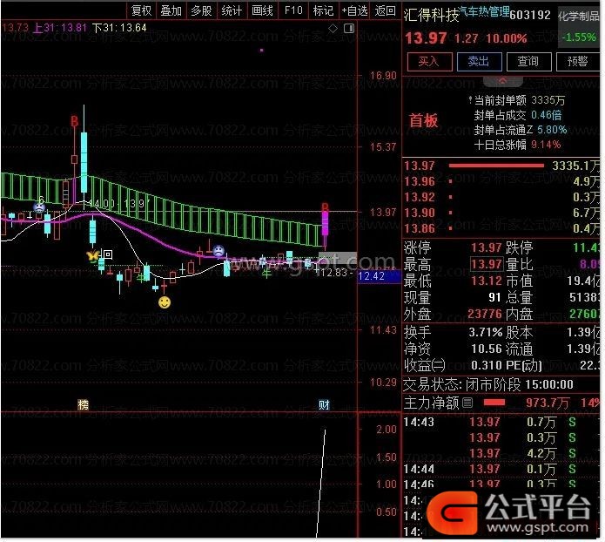
Task: Click the magenta limit-up candle
Action: tap(326, 223)
